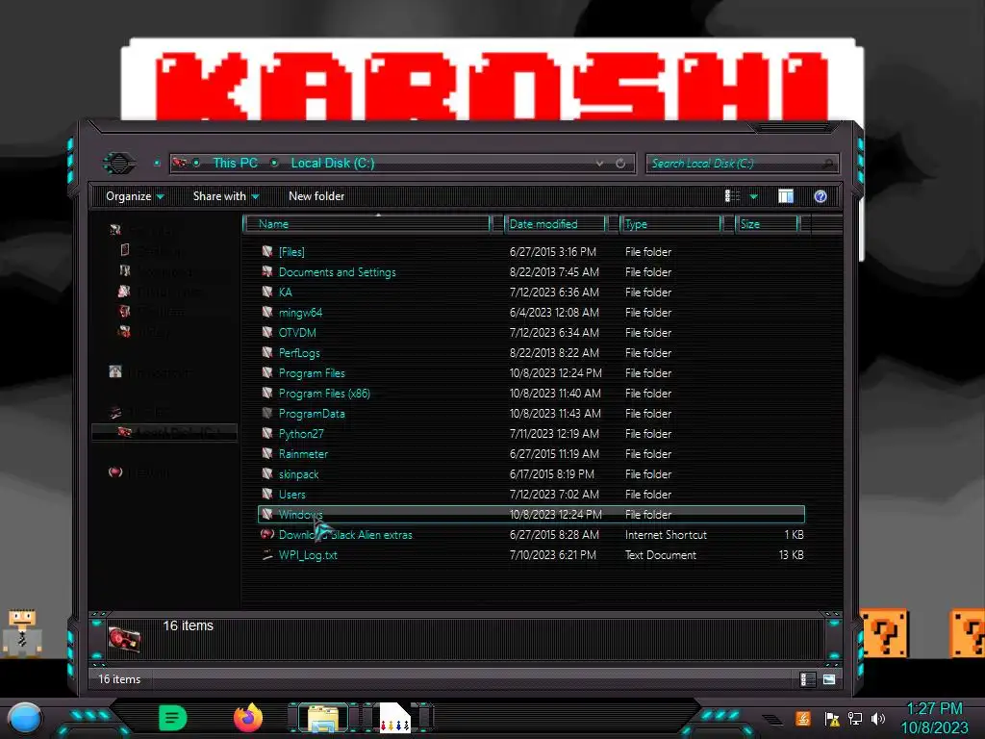Open the Start orb

coord(24,718)
